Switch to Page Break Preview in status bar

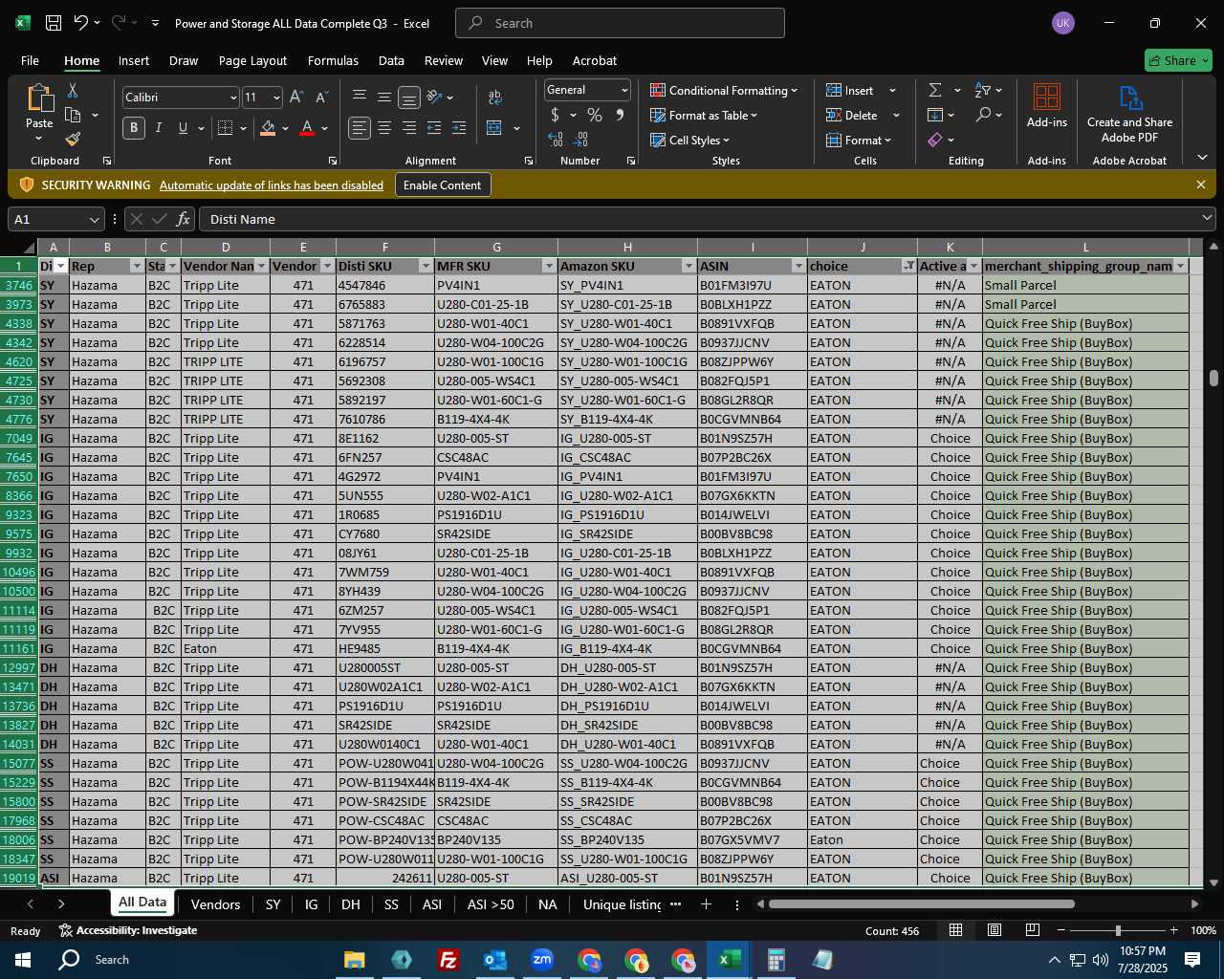pyautogui.click(x=1033, y=930)
